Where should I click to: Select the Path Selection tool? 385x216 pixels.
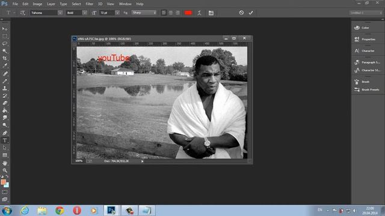(x=5, y=148)
